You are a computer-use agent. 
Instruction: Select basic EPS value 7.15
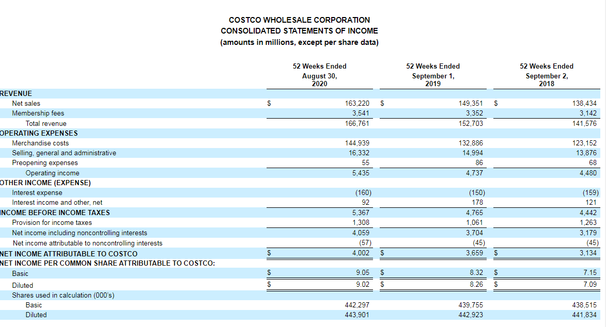590,272
